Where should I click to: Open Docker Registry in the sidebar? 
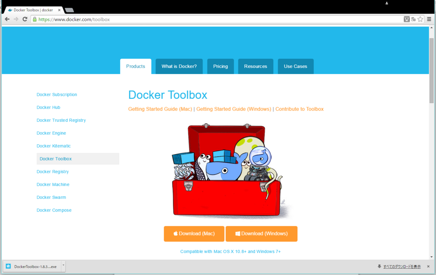(x=52, y=172)
